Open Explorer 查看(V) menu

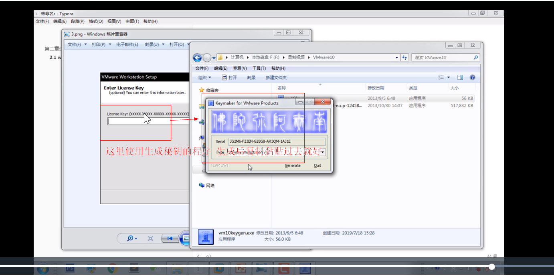[240, 68]
